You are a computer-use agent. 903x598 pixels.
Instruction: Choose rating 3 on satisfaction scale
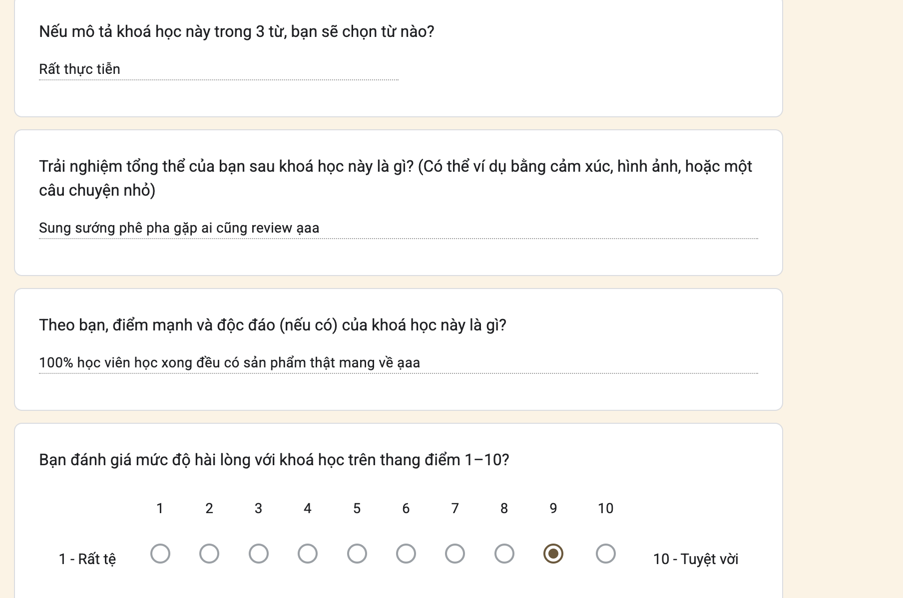click(258, 554)
